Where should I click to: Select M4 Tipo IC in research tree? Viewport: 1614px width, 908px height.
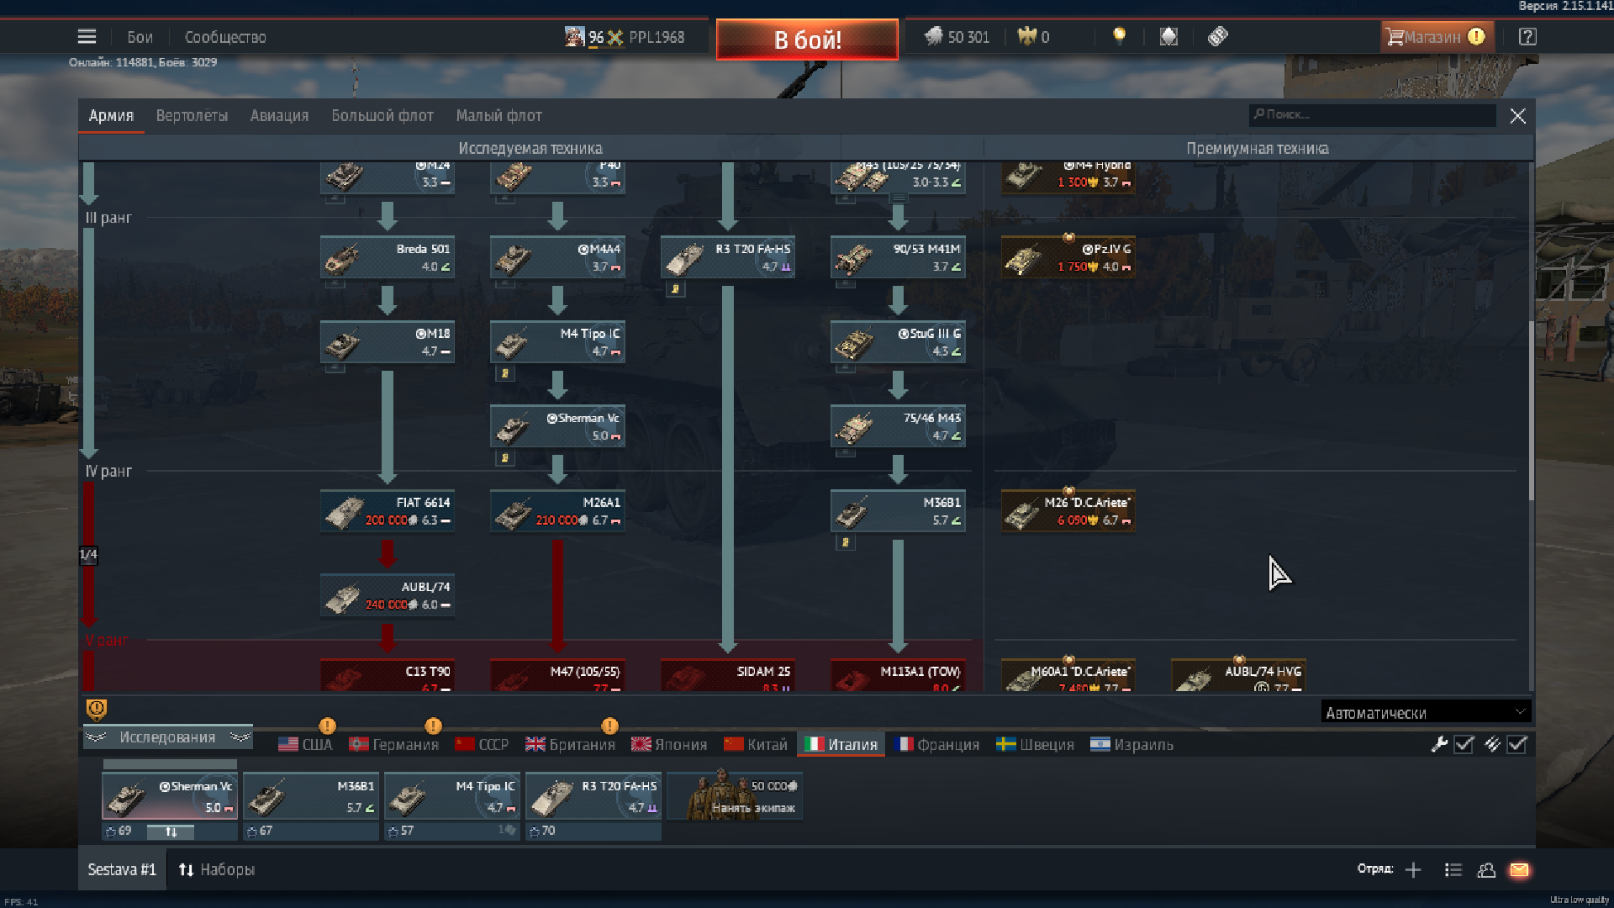pyautogui.click(x=557, y=342)
